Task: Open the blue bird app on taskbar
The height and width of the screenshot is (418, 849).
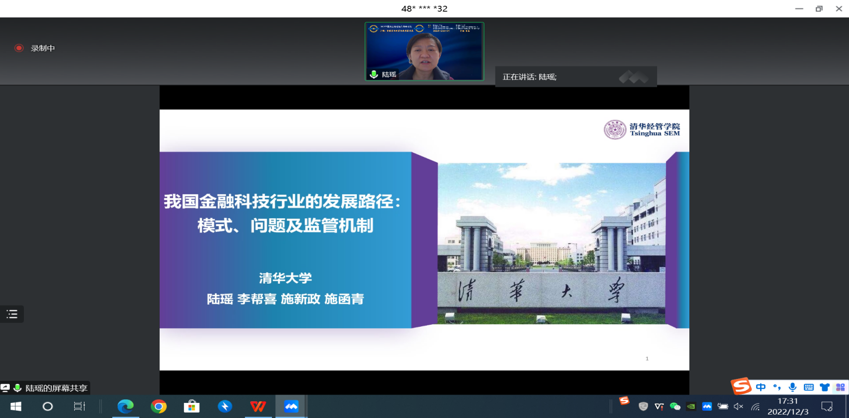Action: point(225,406)
